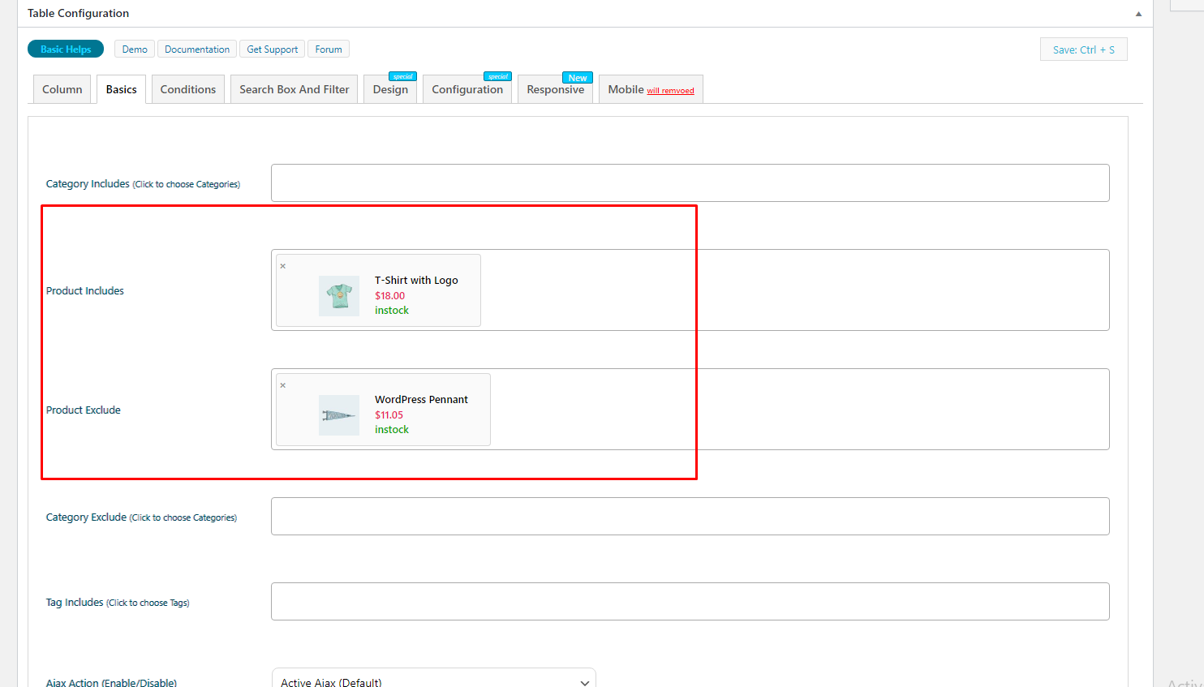Open the Documentation link
This screenshot has width=1204, height=687.
[197, 49]
